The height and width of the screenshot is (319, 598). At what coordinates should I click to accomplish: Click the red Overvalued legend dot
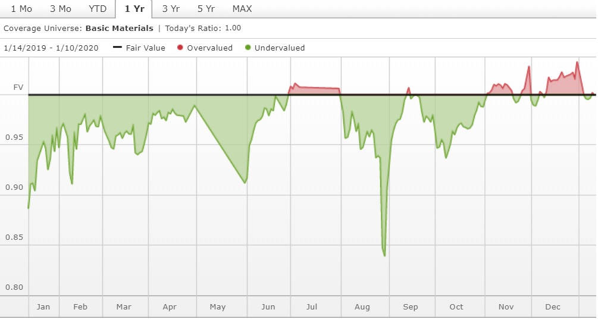pyautogui.click(x=180, y=48)
